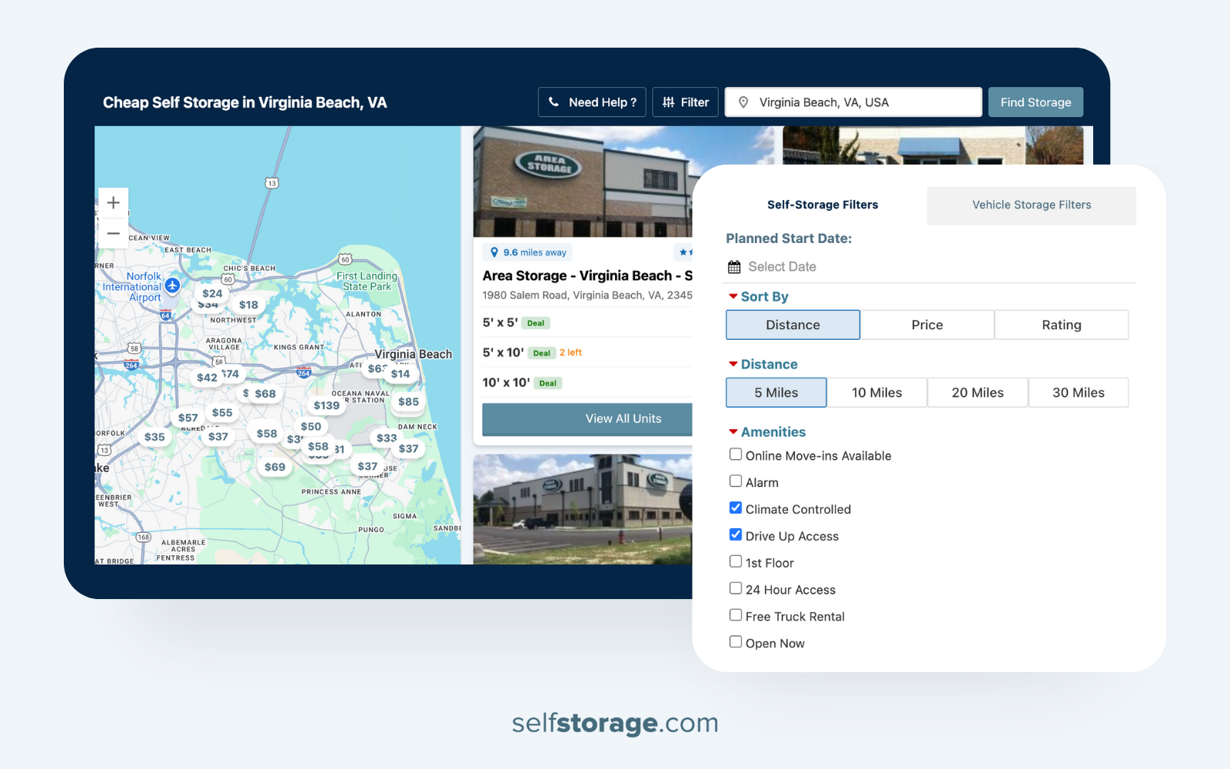The image size is (1230, 769).
Task: Uncheck the Climate Controlled filter
Action: click(x=736, y=508)
